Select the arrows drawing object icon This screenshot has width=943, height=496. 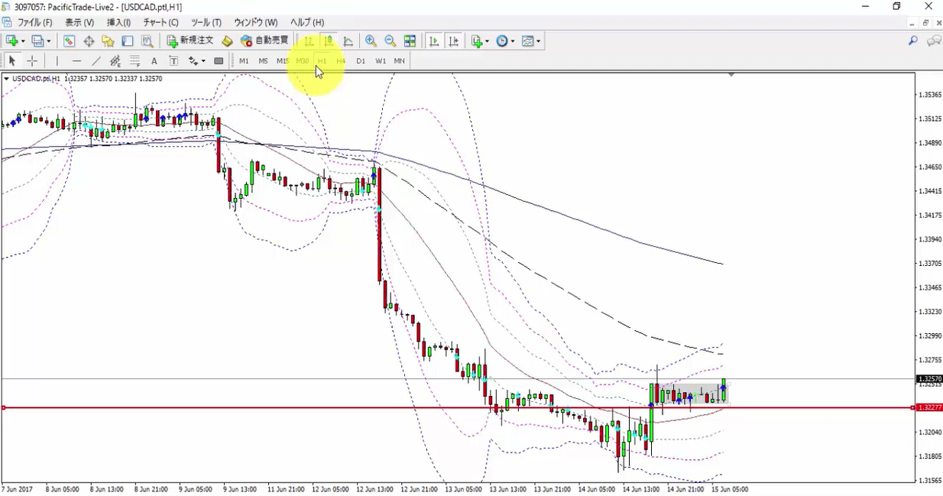[x=193, y=61]
